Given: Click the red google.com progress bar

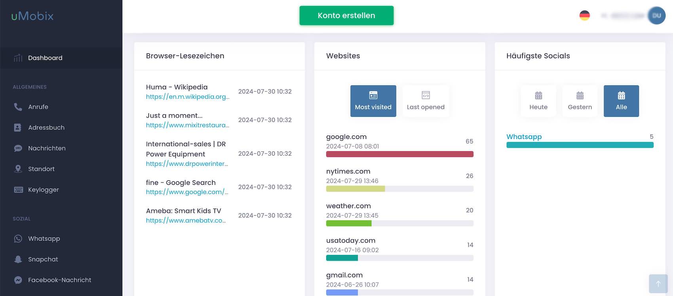Looking at the screenshot, I should 399,154.
